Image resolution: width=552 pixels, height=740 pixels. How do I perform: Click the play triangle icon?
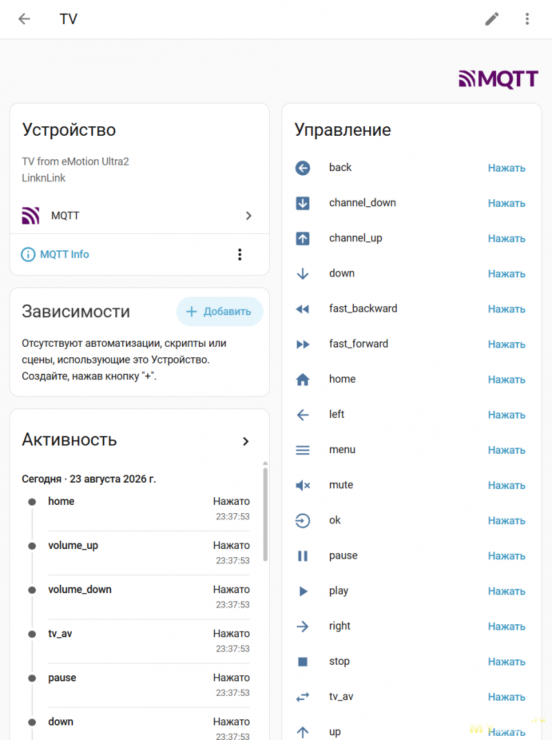pos(303,591)
